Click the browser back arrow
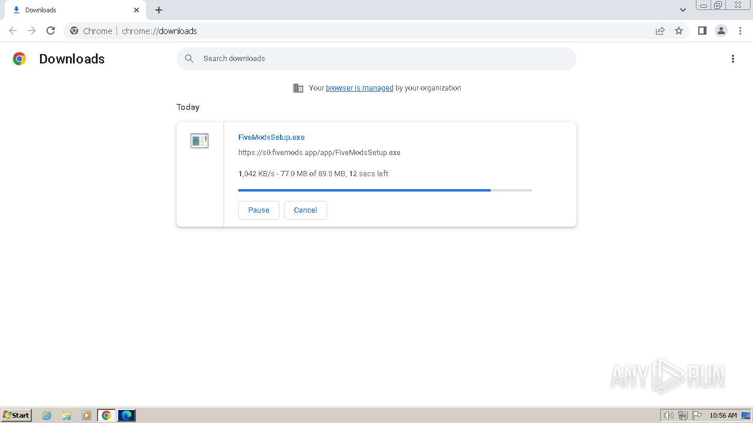The width and height of the screenshot is (753, 423). point(13,31)
